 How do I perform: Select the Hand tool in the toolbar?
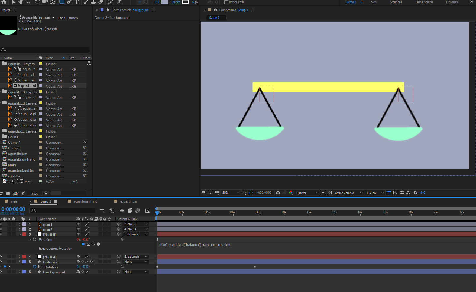[x=20, y=2]
